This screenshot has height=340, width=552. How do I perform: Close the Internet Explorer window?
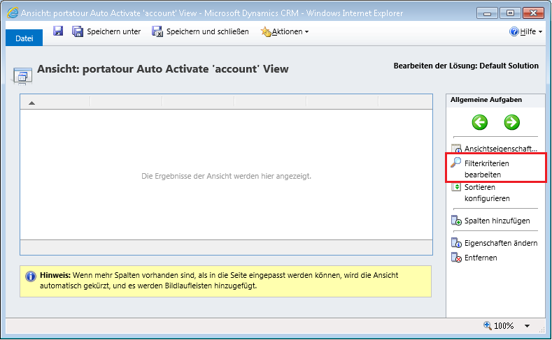coord(533,13)
